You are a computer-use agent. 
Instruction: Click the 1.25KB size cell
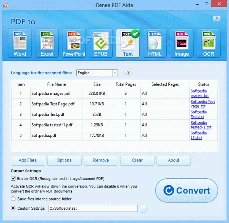(97, 125)
